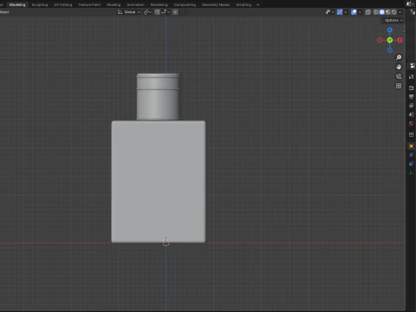Click the green Y axis gizmo

point(390,40)
